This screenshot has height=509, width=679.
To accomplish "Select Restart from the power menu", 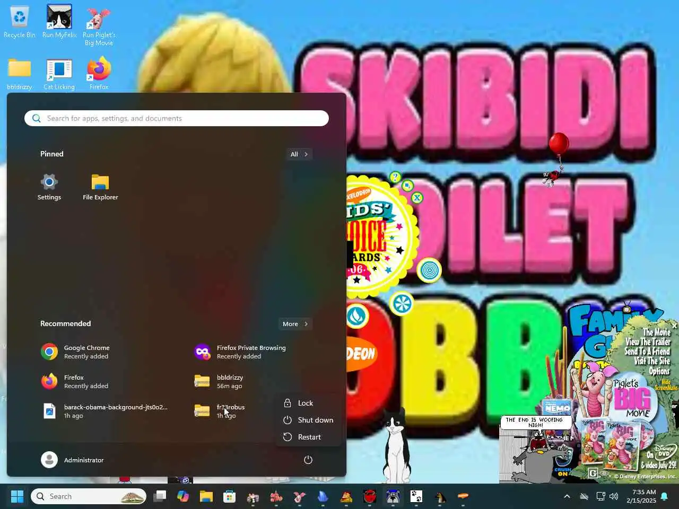I will (308, 437).
